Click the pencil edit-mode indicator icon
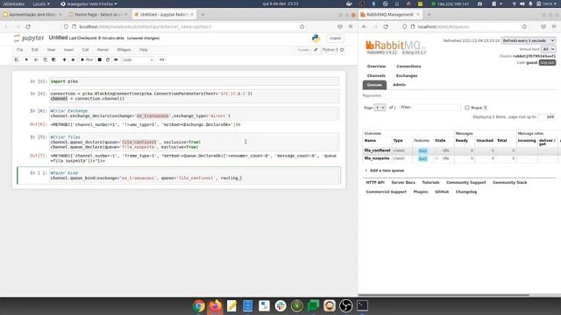 point(316,50)
